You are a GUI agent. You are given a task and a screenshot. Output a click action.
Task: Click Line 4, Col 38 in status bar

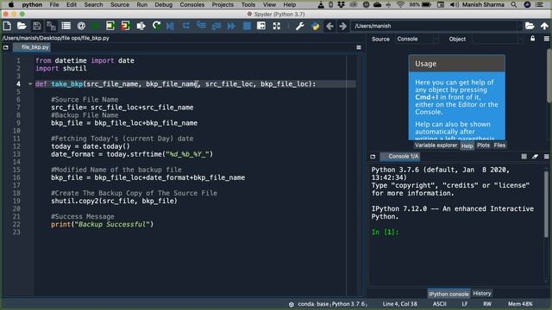(x=399, y=304)
